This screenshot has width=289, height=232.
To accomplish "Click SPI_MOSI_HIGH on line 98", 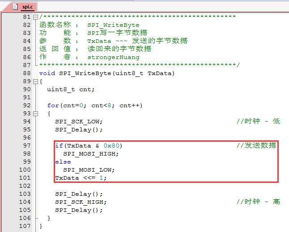I will 91,154.
